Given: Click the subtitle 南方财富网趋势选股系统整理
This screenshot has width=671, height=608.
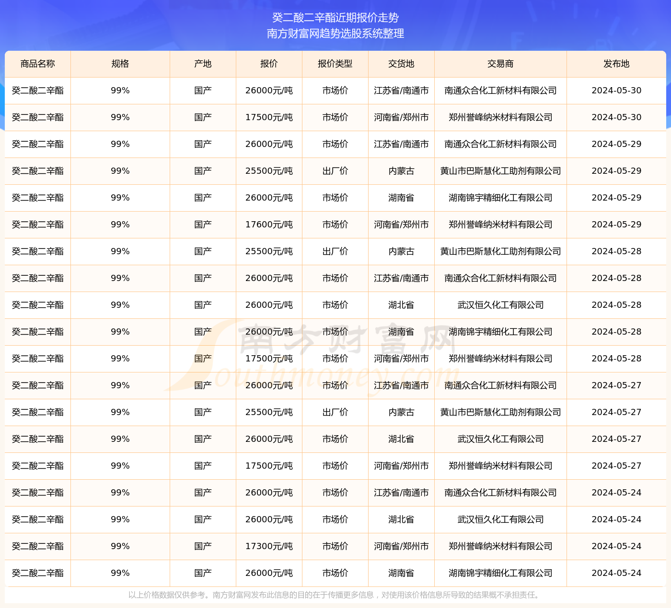Looking at the screenshot, I should coord(335,34).
